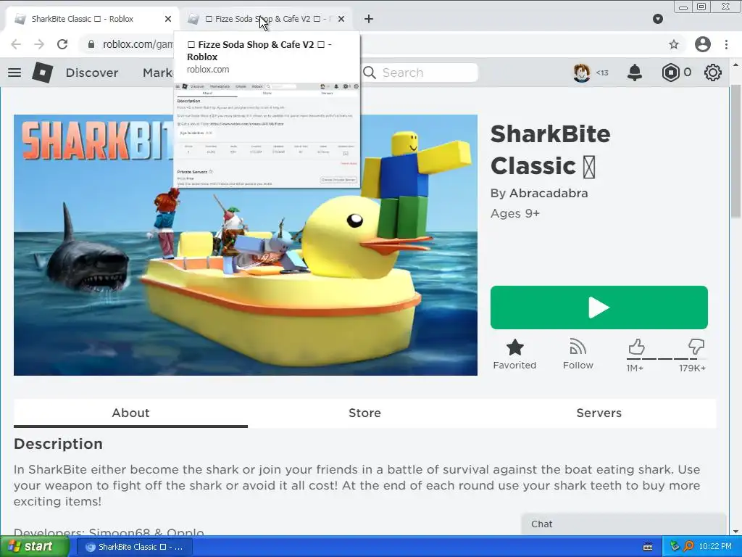Go forward in browser history

[x=39, y=44]
